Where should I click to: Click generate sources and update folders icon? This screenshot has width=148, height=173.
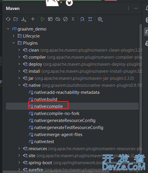click(x=16, y=19)
